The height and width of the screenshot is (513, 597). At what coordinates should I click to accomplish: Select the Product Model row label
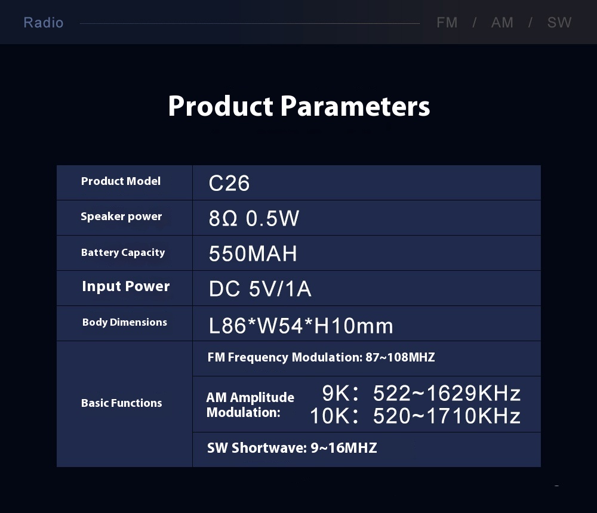[x=121, y=181]
